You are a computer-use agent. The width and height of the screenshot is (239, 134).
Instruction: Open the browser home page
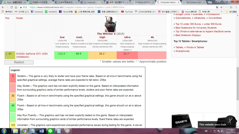(16, 7)
